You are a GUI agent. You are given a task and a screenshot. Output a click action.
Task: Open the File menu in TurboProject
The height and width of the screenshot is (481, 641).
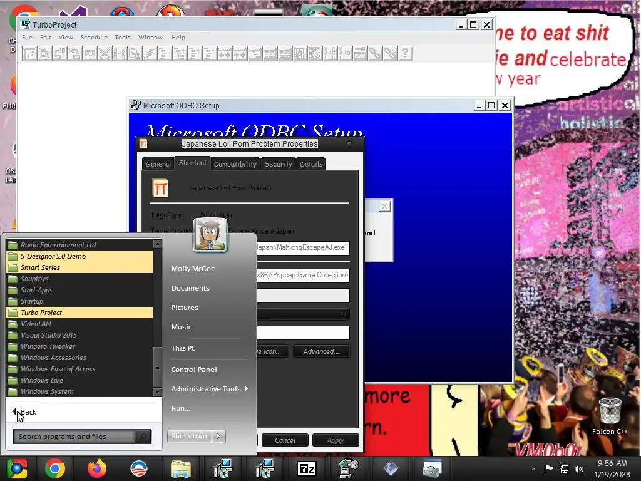coord(27,37)
